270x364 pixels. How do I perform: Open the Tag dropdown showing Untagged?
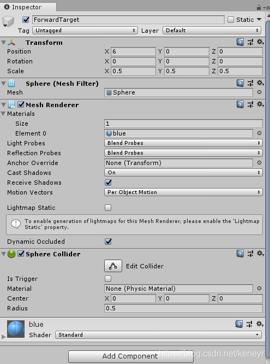[85, 31]
